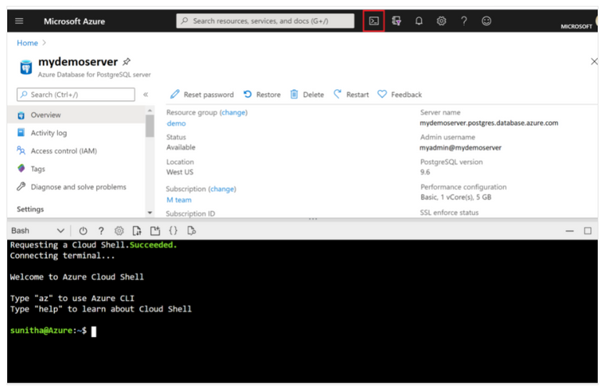Click the sidebar scrollbar up arrow
601x387 pixels.
(x=150, y=110)
